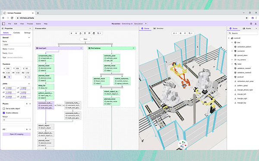Collapse the General section

(x=29, y=38)
